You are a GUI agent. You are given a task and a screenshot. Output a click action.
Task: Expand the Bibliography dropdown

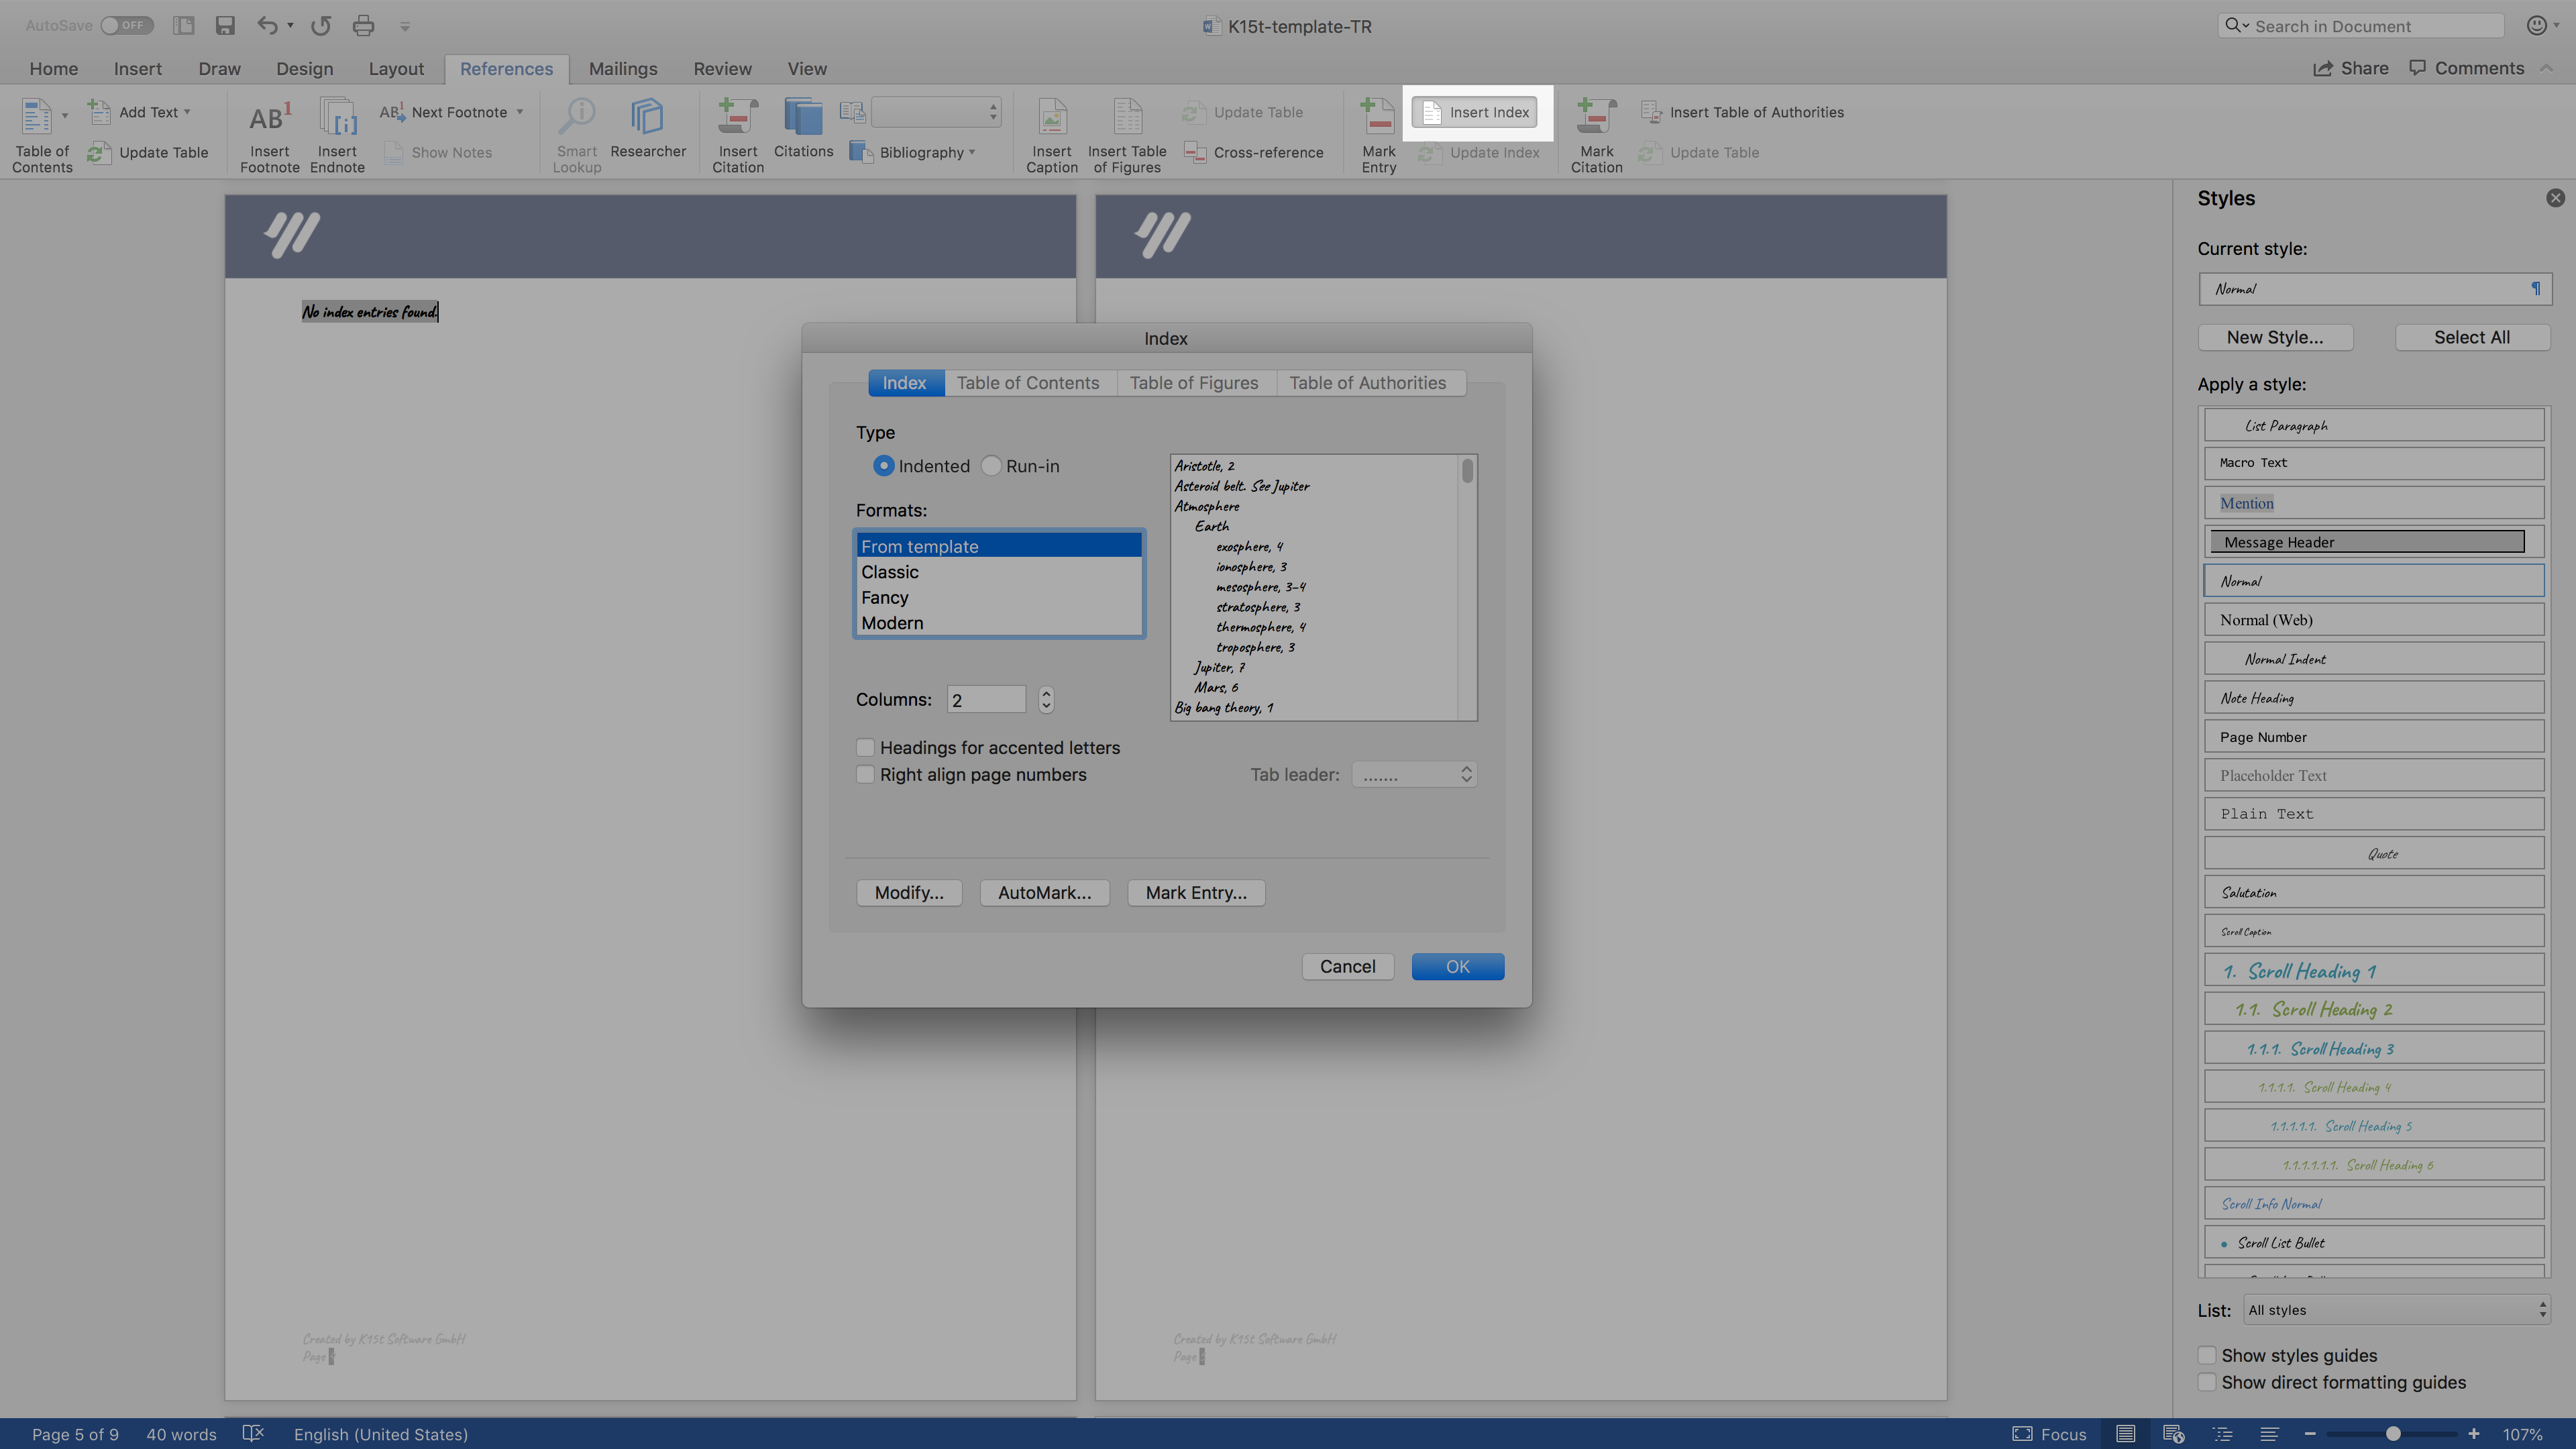pos(926,153)
